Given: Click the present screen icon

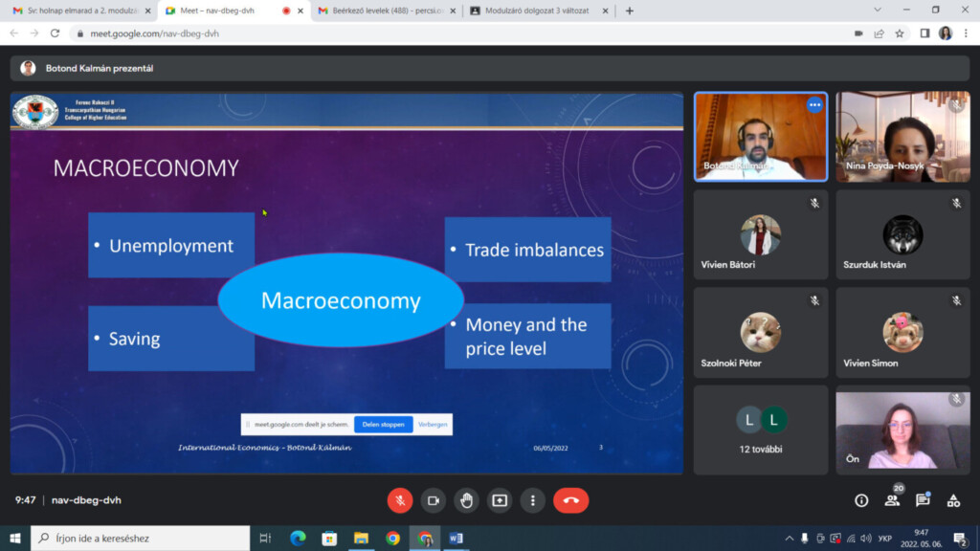Looking at the screenshot, I should (x=500, y=500).
